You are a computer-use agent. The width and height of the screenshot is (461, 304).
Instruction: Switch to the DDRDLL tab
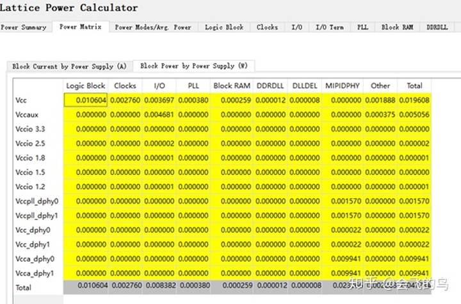coord(437,27)
